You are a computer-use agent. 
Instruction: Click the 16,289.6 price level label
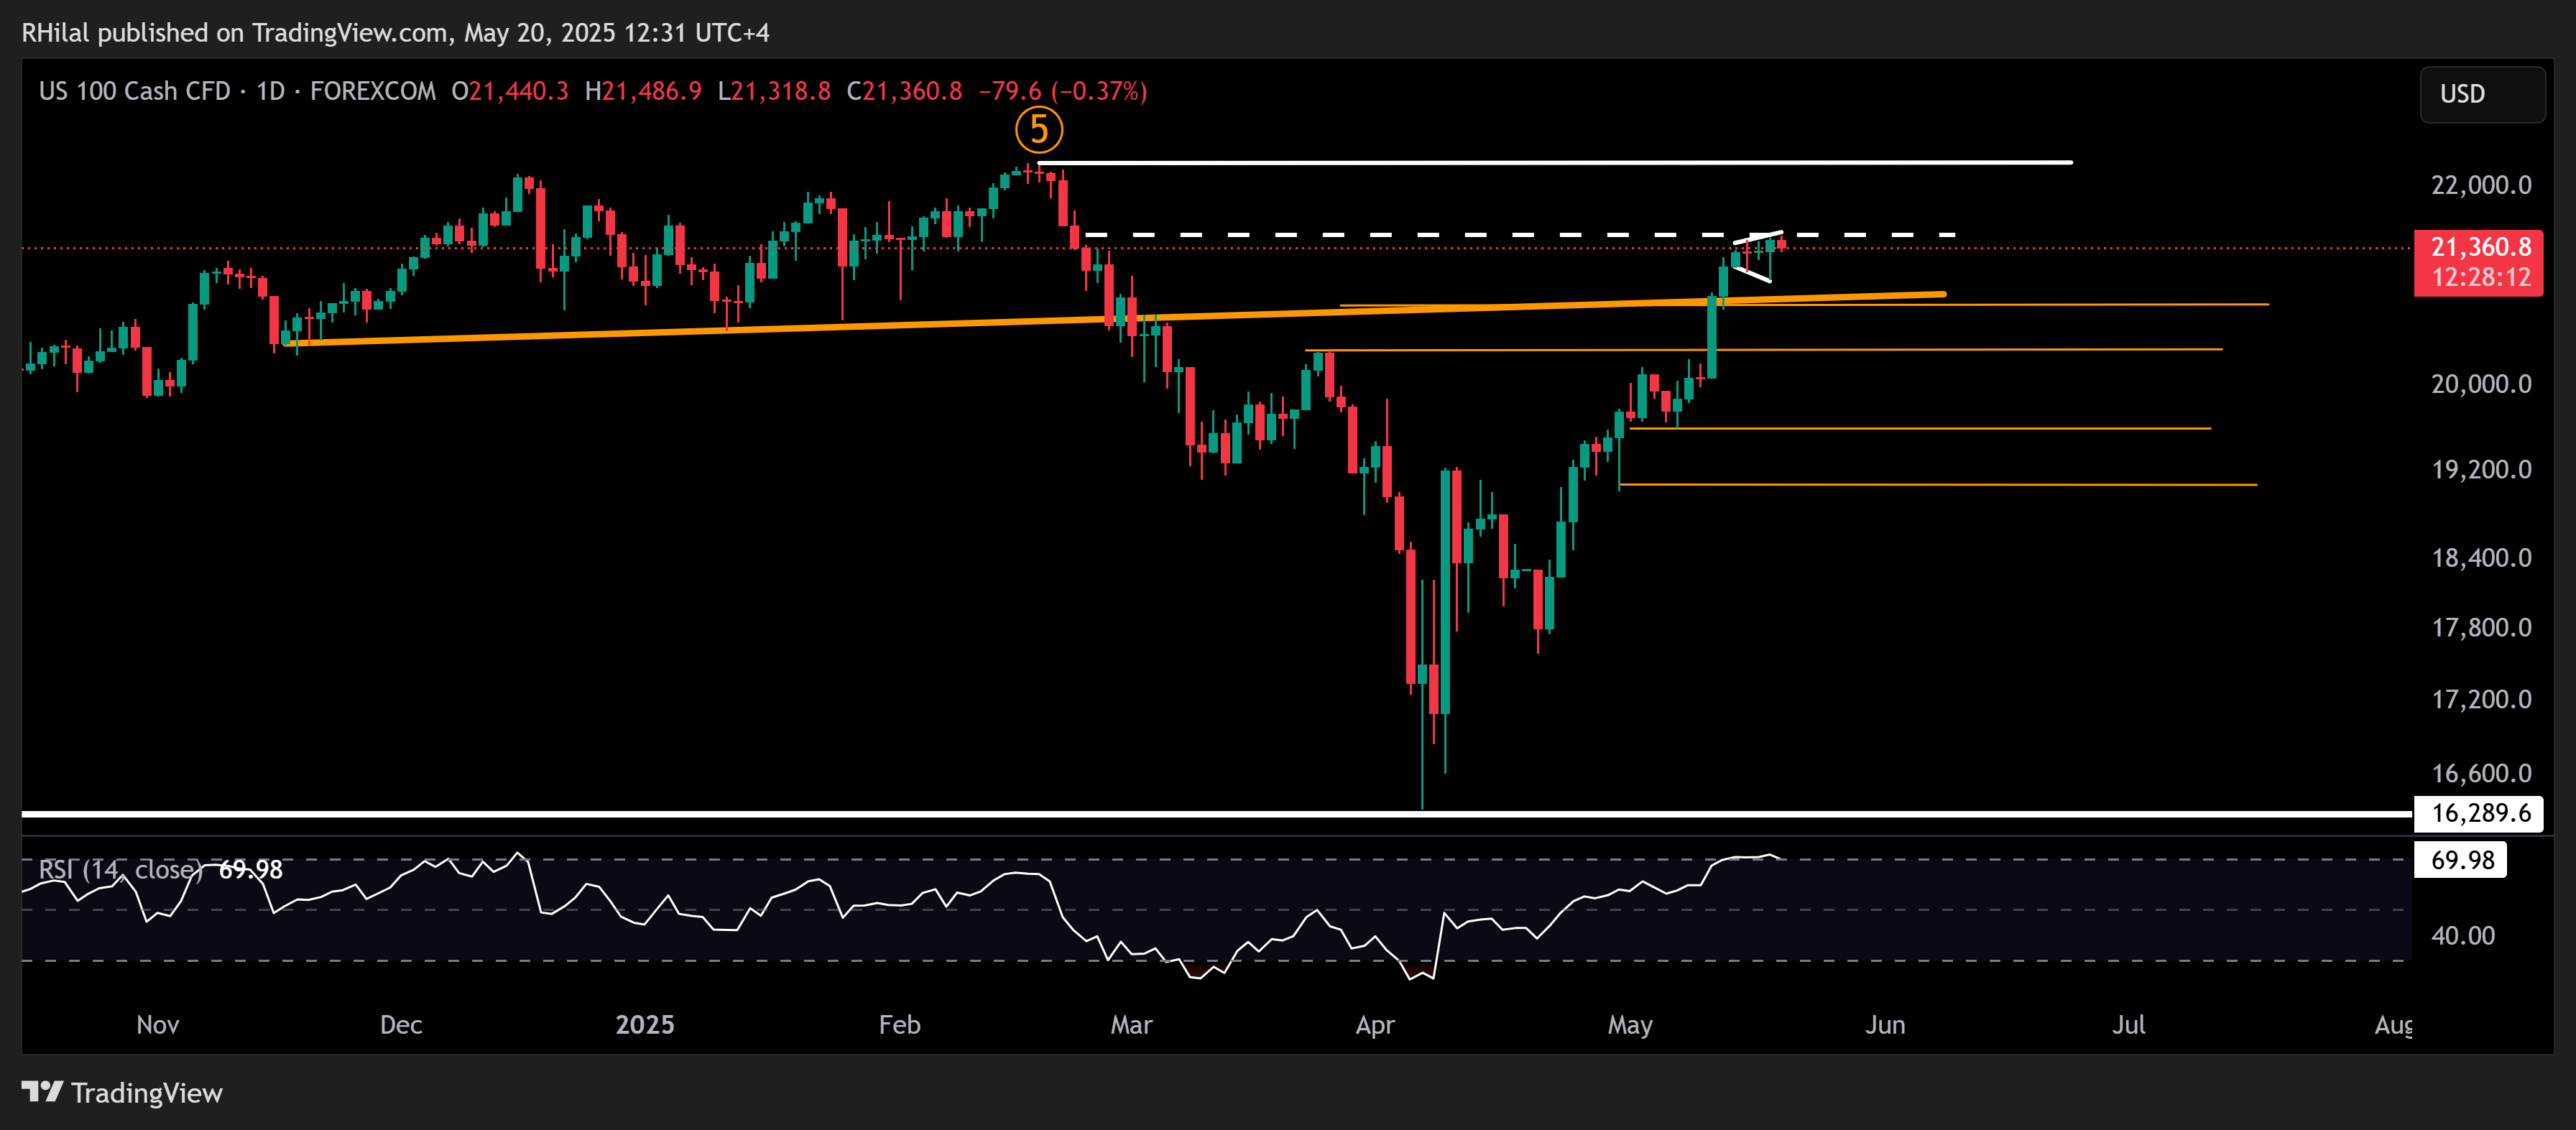click(x=2480, y=813)
